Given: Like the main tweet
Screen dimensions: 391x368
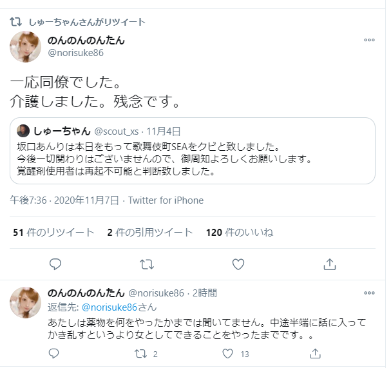Looking at the screenshot, I should [x=238, y=264].
